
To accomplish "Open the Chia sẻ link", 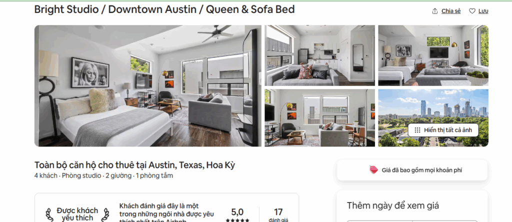I will click(x=451, y=11).
